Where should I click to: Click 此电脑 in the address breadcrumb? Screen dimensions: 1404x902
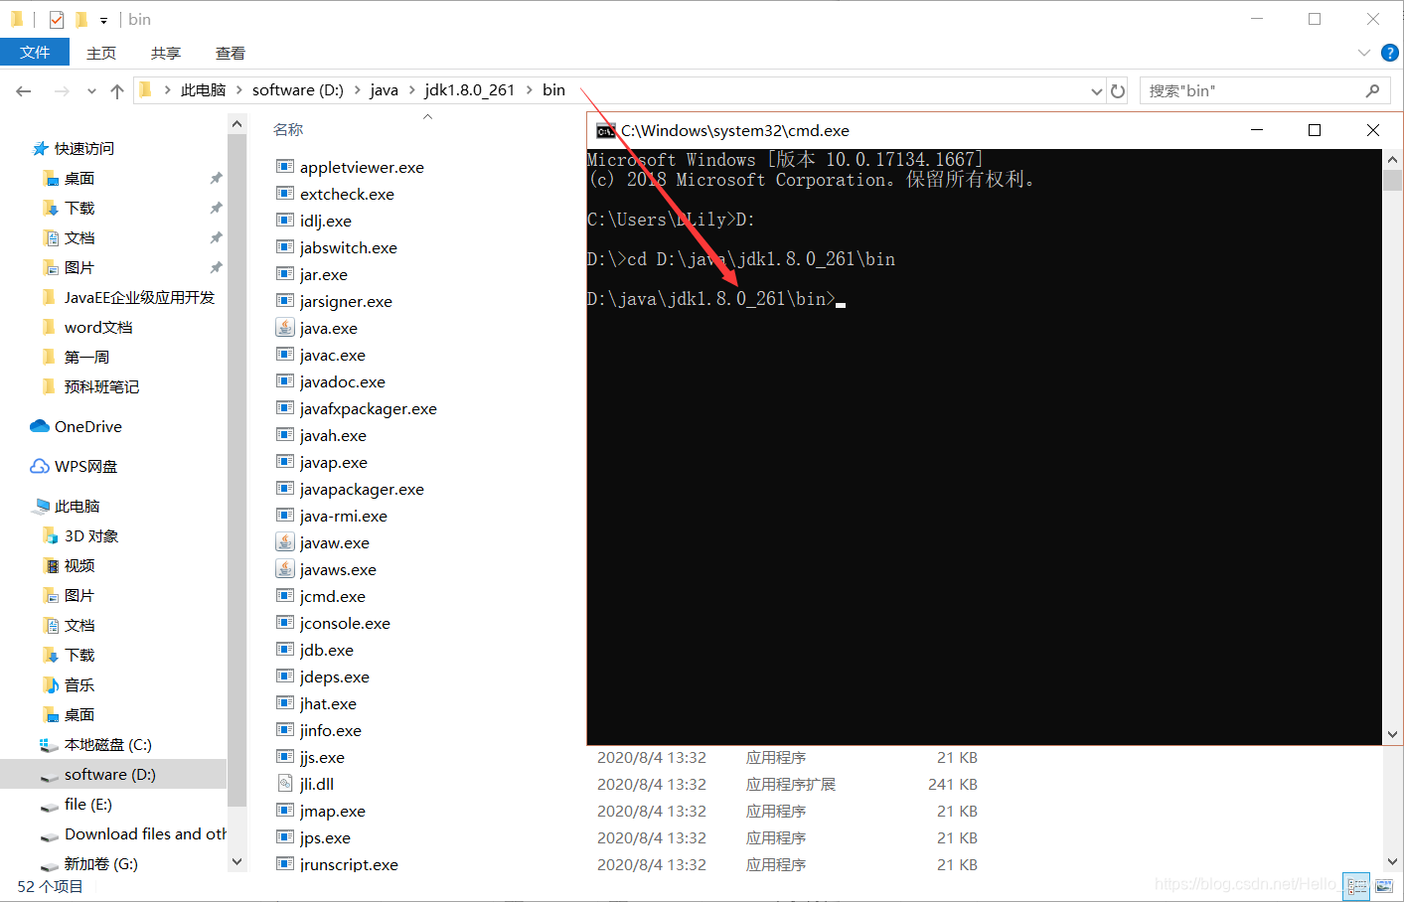(203, 90)
